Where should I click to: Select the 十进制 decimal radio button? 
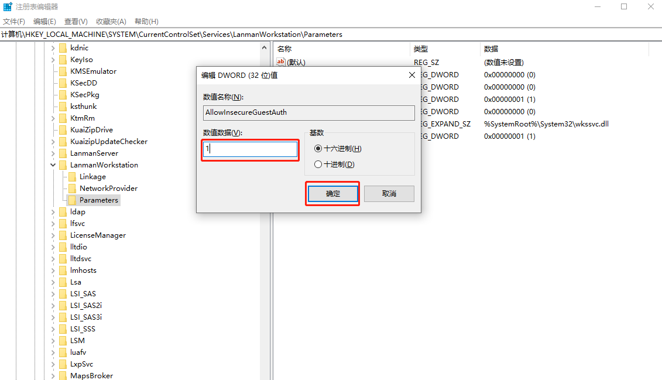pos(318,165)
